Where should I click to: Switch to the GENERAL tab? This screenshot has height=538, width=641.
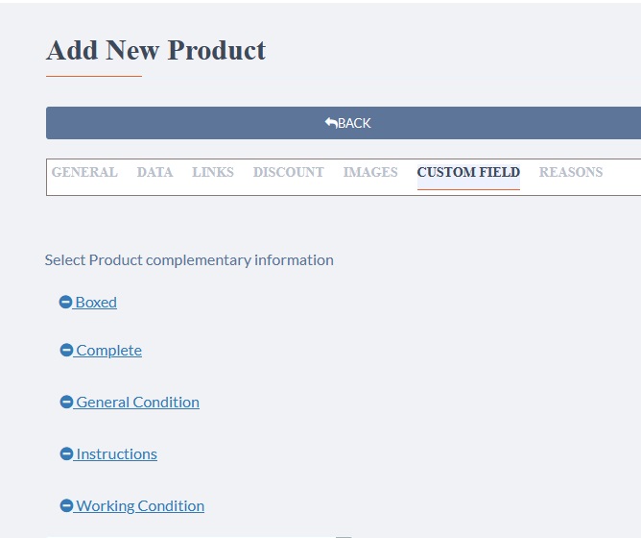[x=84, y=172]
